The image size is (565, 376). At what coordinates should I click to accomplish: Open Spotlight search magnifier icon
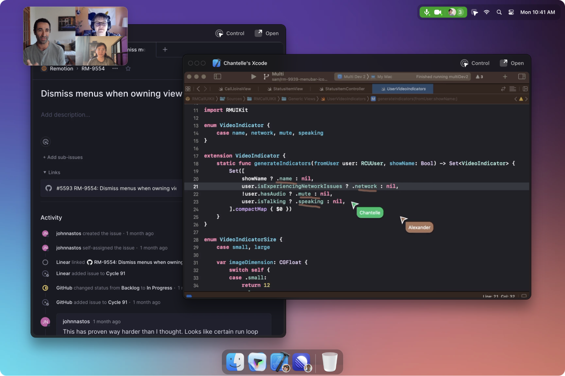[499, 12]
